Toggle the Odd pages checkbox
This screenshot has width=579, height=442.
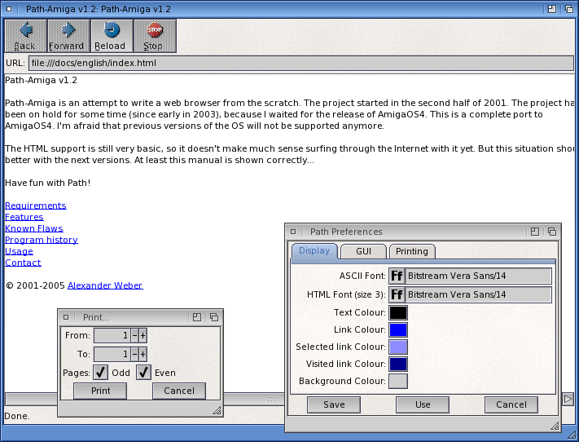click(x=101, y=373)
